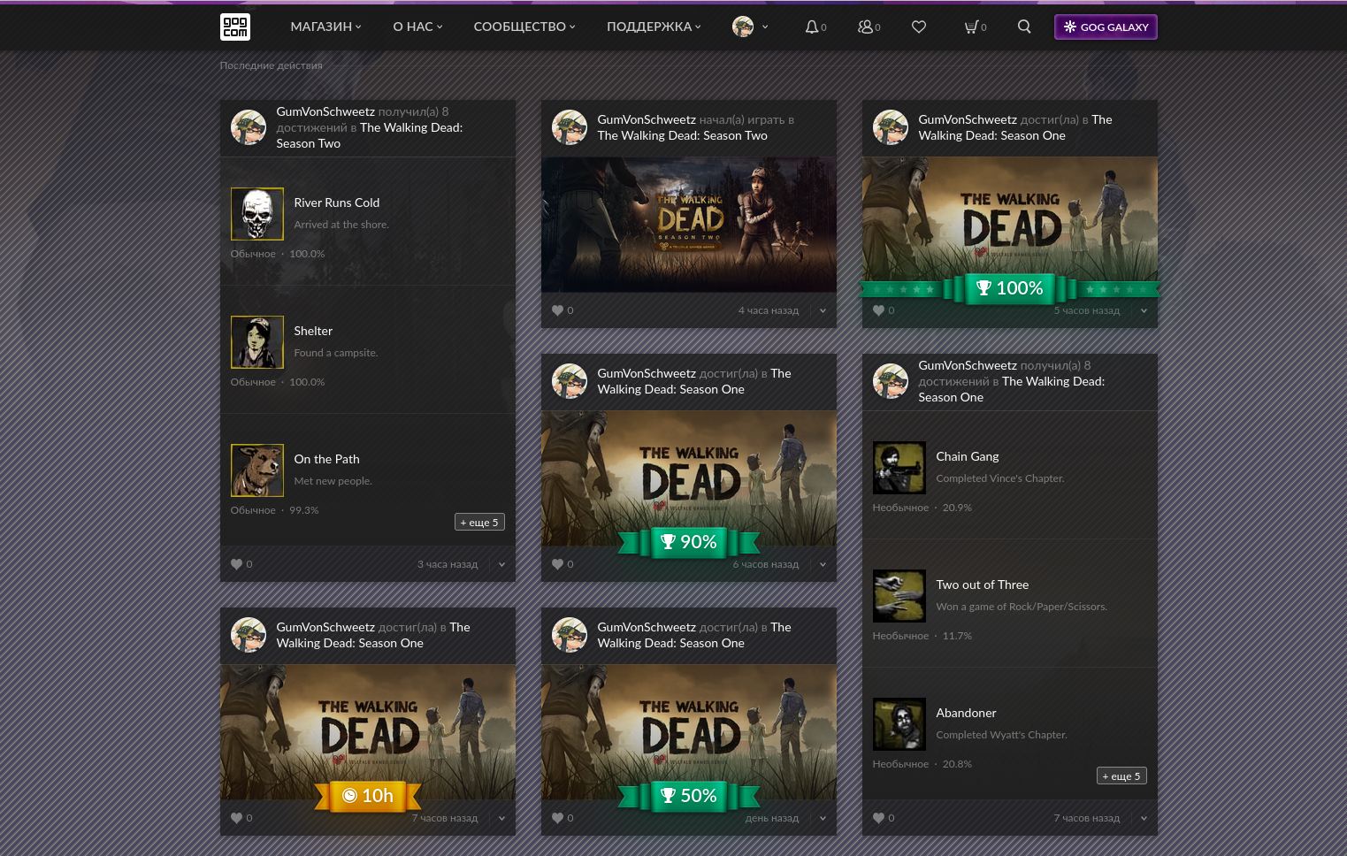Screen dimensions: 1347x856
Task: Like the '5 часов назад' activity
Action: click(878, 310)
